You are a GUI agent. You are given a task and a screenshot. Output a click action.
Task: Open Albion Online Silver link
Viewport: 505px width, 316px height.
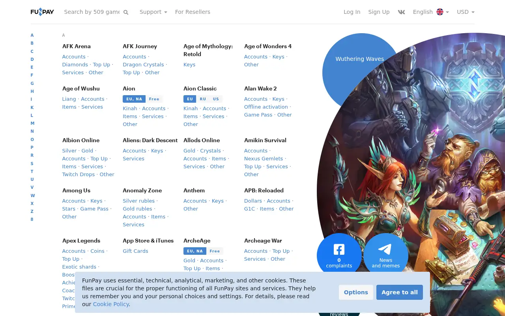tap(69, 150)
